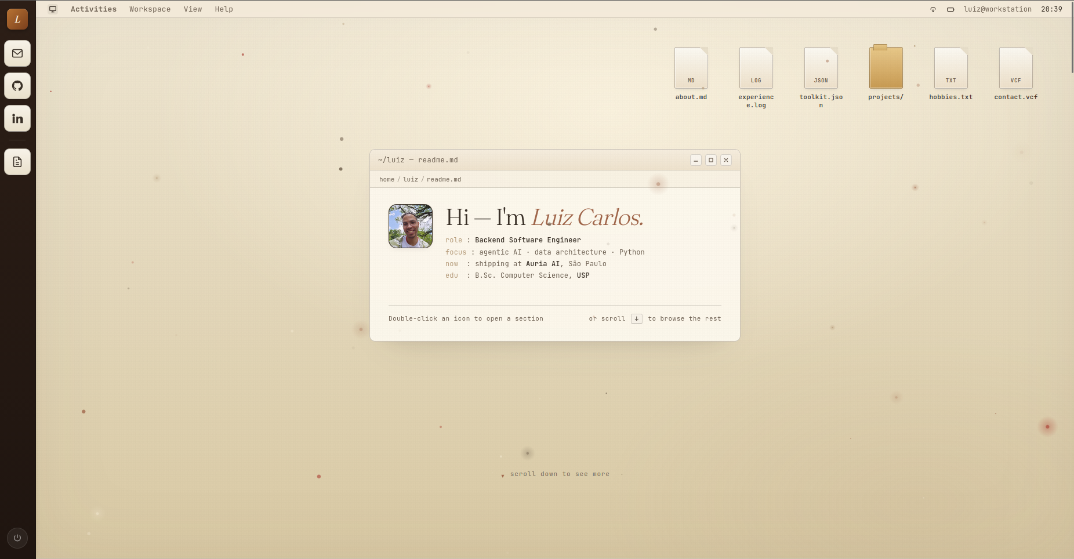
Task: Open the Workspace menu
Action: (x=150, y=9)
